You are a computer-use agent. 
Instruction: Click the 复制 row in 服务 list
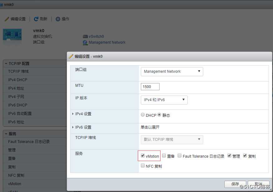point(35,167)
